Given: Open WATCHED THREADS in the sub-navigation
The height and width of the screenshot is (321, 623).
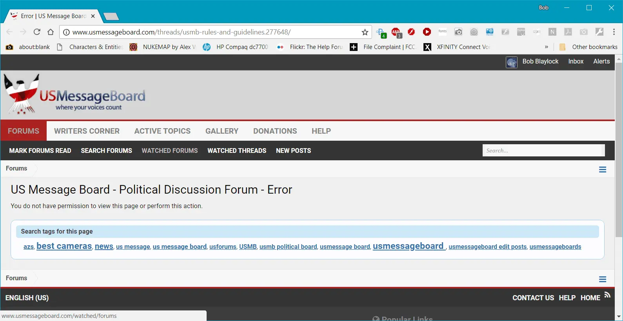Looking at the screenshot, I should pyautogui.click(x=237, y=151).
